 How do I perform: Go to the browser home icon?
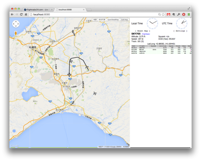coord(26,14)
